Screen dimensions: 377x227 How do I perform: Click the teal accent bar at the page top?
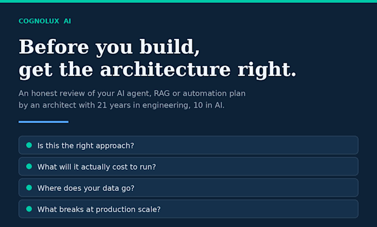188,2
